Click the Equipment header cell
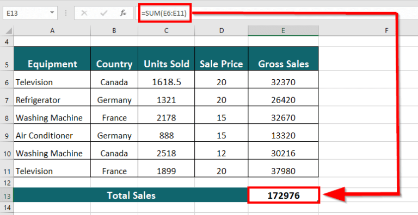This screenshot has width=418, height=215. click(52, 59)
